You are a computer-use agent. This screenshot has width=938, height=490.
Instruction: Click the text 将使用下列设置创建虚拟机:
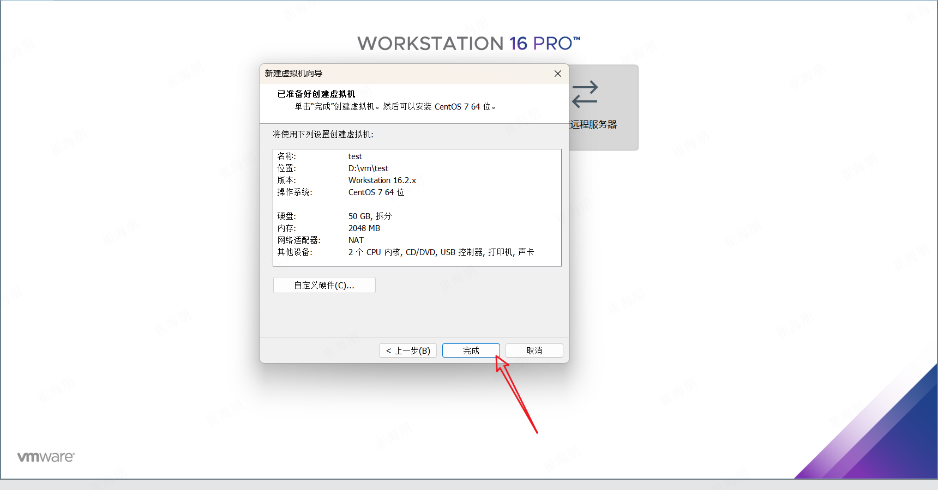[x=323, y=134]
